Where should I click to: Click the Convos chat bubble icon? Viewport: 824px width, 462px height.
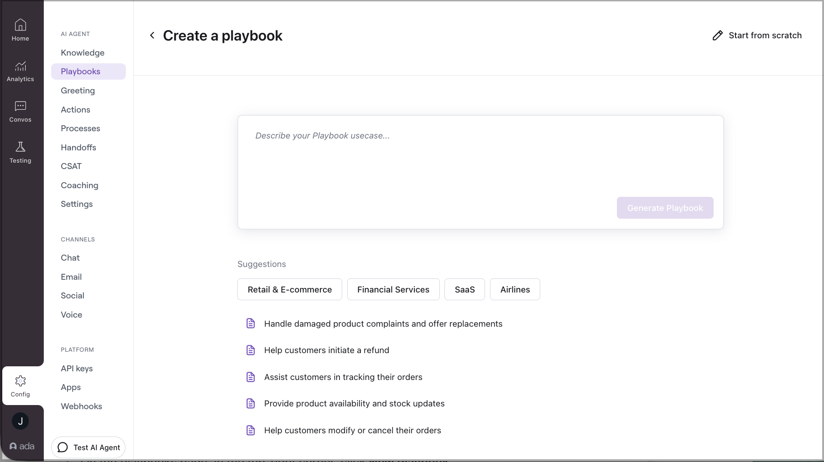[20, 107]
